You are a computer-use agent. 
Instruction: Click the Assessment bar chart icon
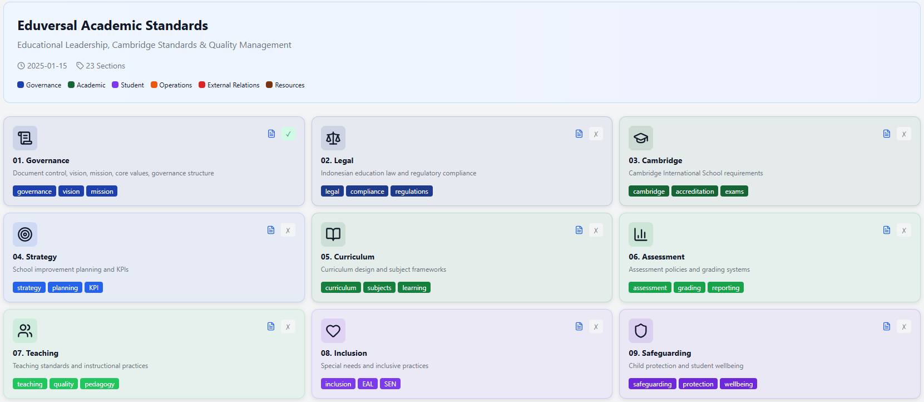coord(641,234)
